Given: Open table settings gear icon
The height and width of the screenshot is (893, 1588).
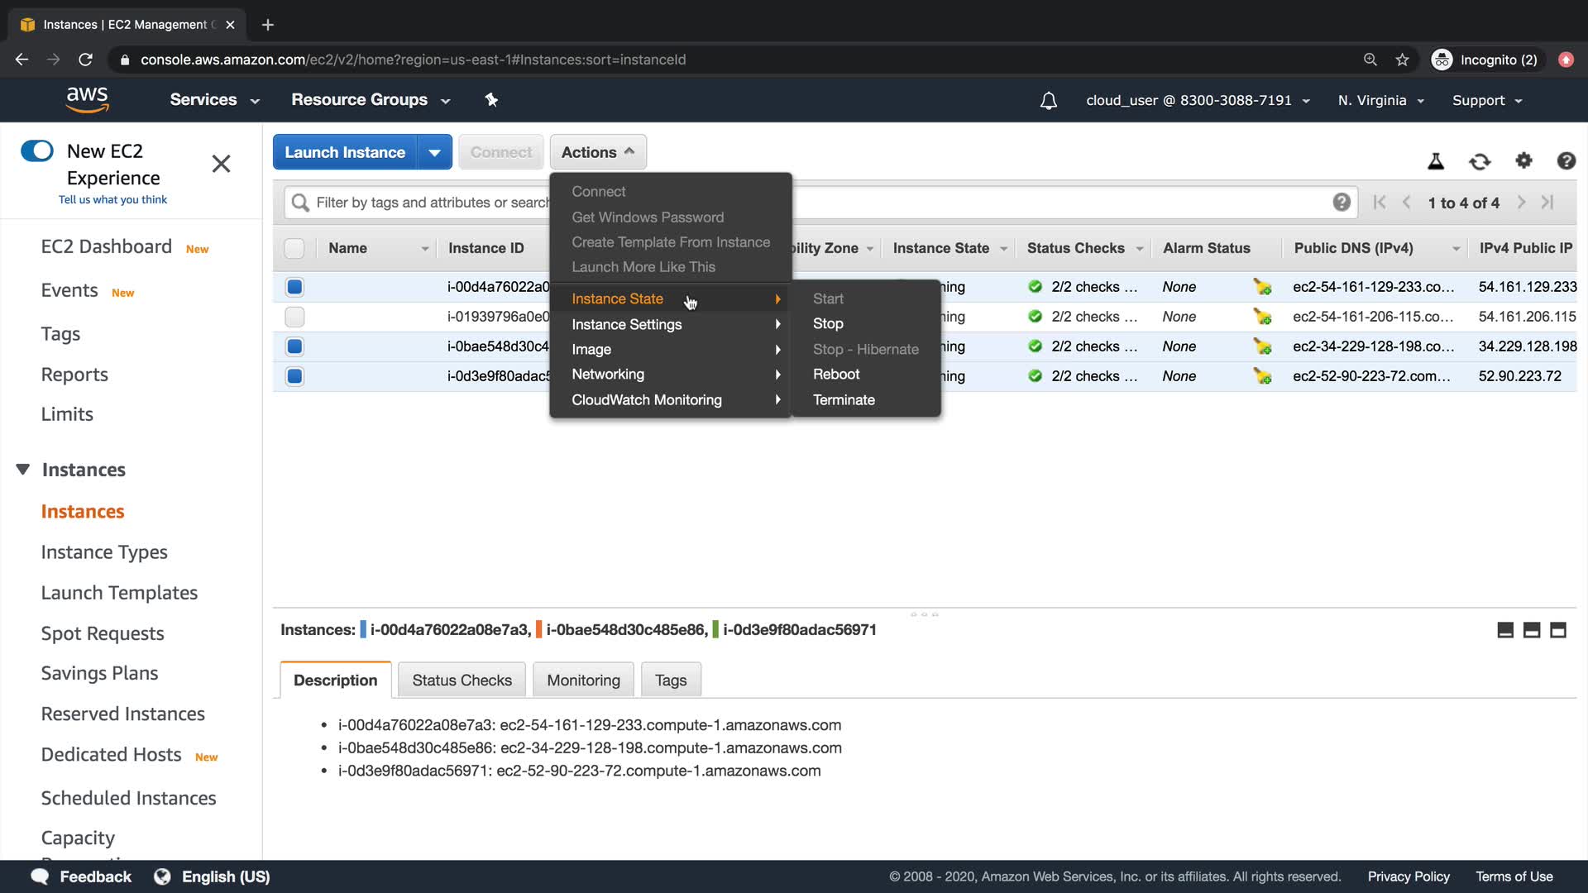Looking at the screenshot, I should [x=1523, y=160].
